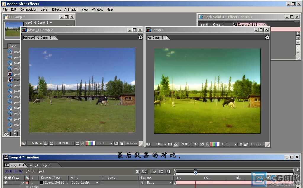Image resolution: width=303 pixels, height=188 pixels.
Task: Click the Name column header in the Project window
Action: (13, 46)
